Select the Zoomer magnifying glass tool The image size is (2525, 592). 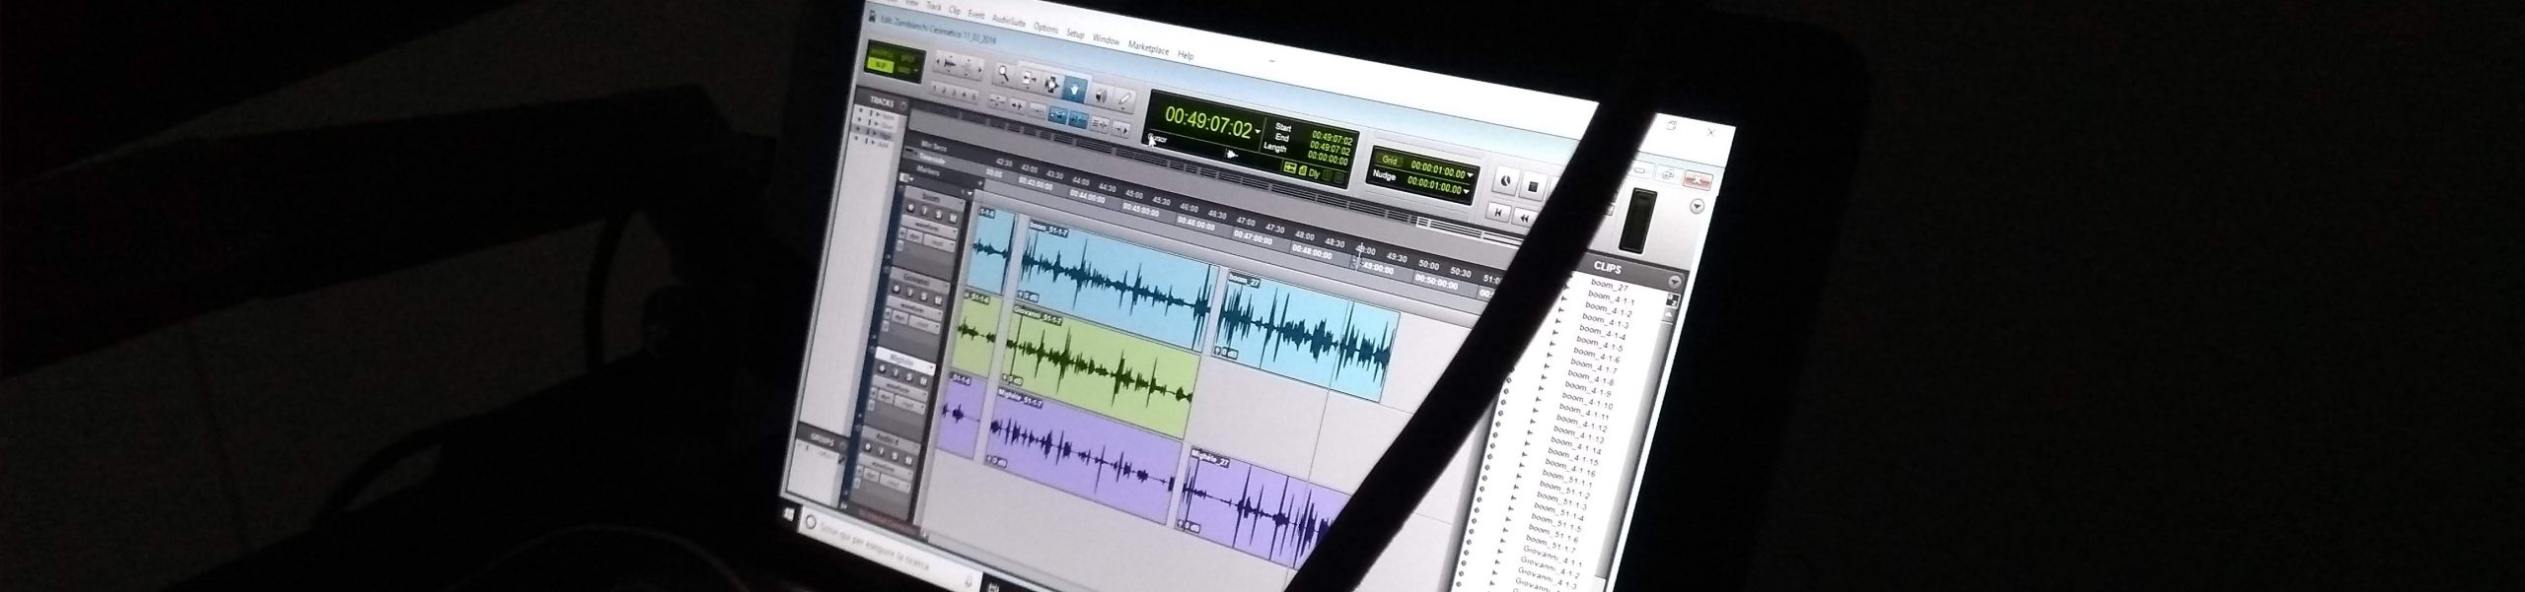tap(1003, 72)
